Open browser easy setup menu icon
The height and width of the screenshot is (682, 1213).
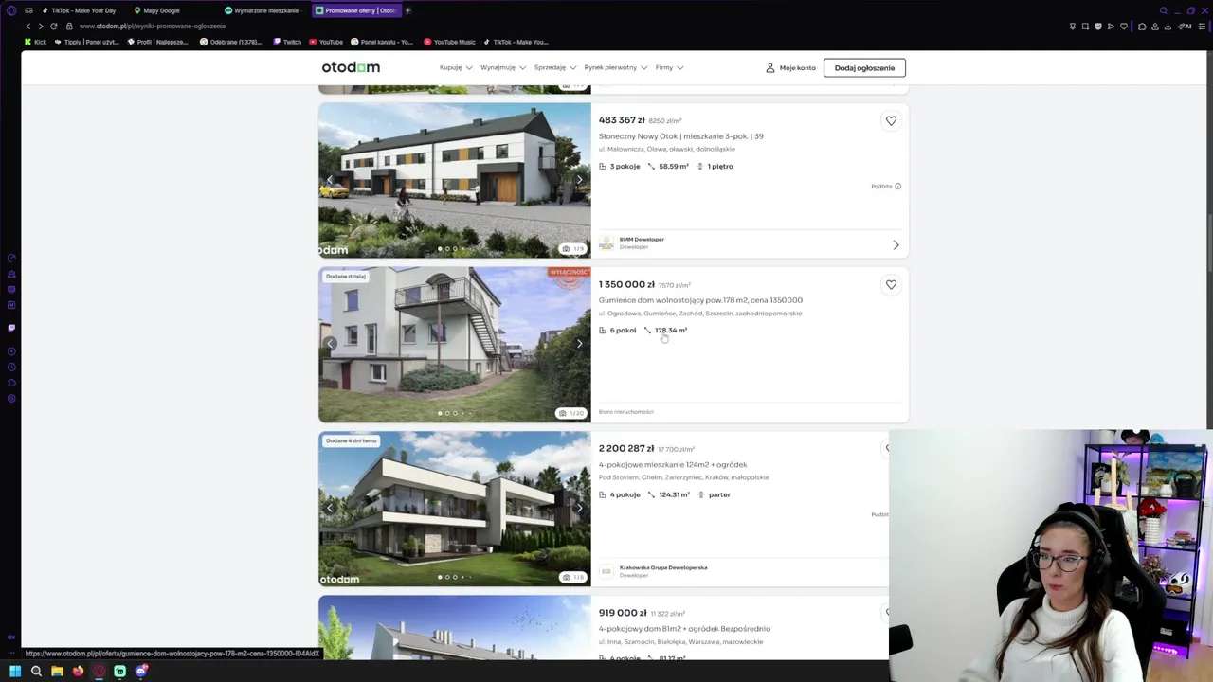pos(1201,27)
